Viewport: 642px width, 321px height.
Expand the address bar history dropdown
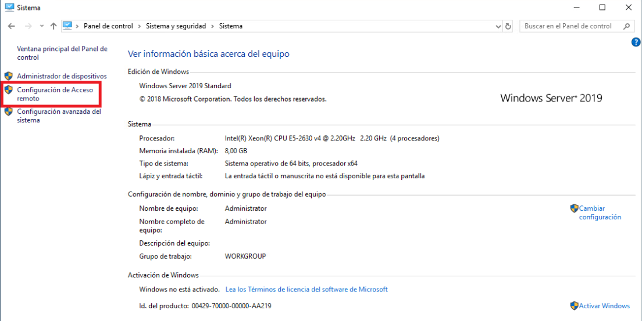[x=498, y=26]
